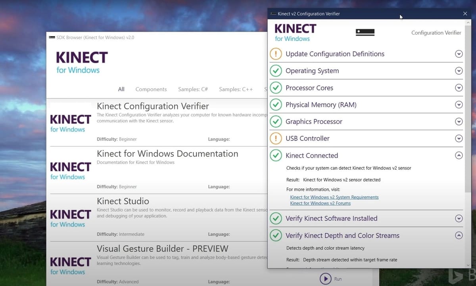Open the Kinect for Windows v2 Forums link
The width and height of the screenshot is (476, 286).
(320, 203)
